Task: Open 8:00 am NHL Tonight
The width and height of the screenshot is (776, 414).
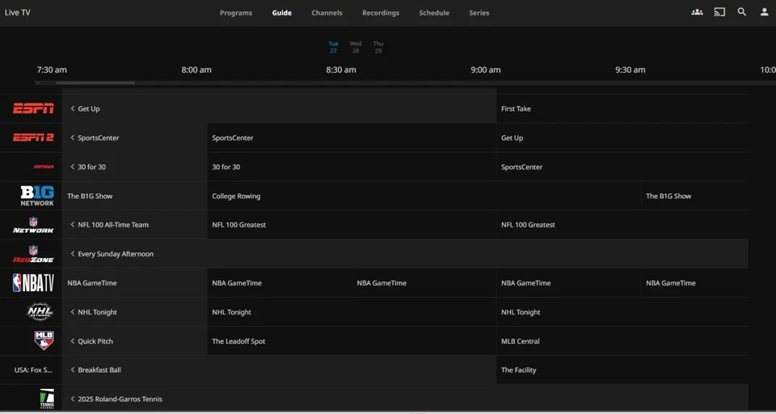Action: click(352, 312)
